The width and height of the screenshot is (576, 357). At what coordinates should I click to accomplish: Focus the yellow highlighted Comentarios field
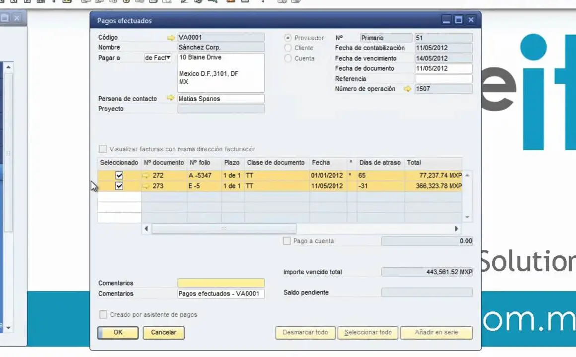221,283
